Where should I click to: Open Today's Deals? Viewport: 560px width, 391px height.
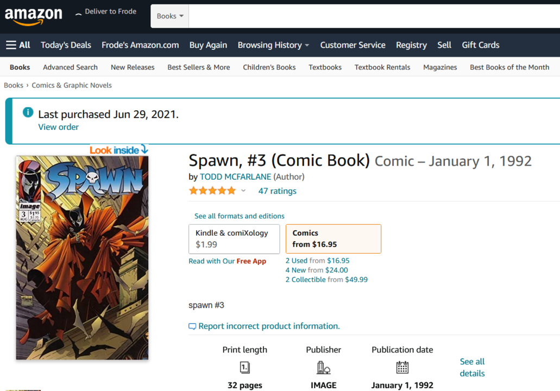point(66,45)
